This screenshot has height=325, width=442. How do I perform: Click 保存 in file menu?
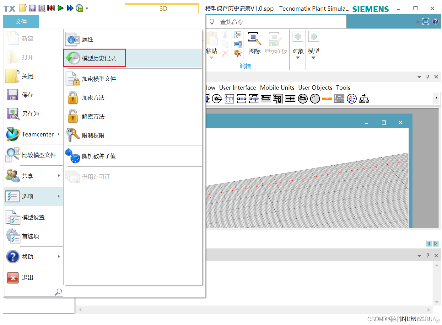[33, 95]
